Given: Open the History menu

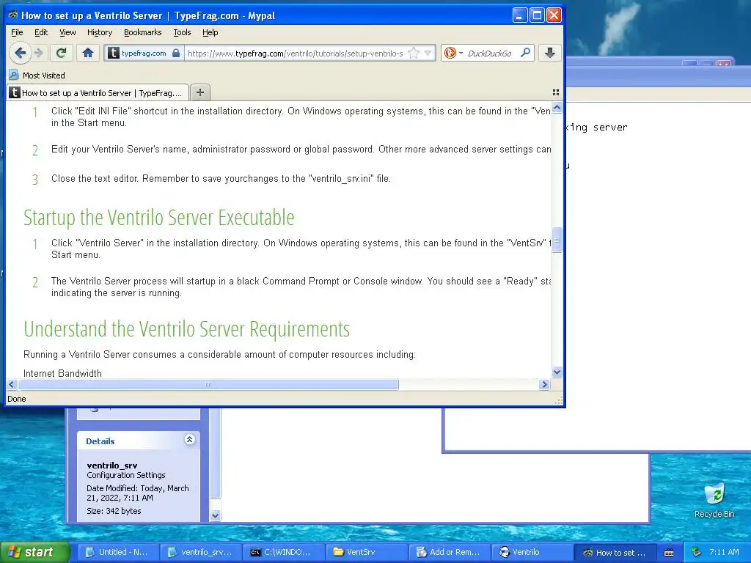Looking at the screenshot, I should (x=100, y=32).
